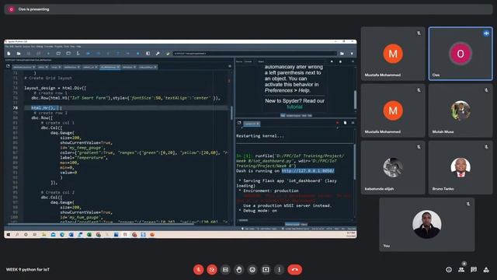Switch to History bottom tab
The height and width of the screenshot is (280, 497).
304,224
